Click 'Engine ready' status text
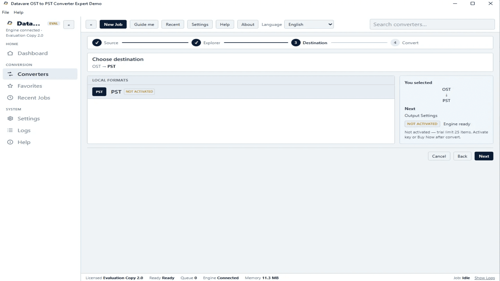The height and width of the screenshot is (281, 500). coord(457,124)
